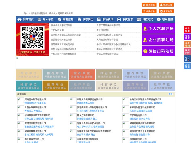The height and width of the screenshot is (143, 191).
Task: Open 事业单位人事管理条例 article
Action: tap(62, 25)
